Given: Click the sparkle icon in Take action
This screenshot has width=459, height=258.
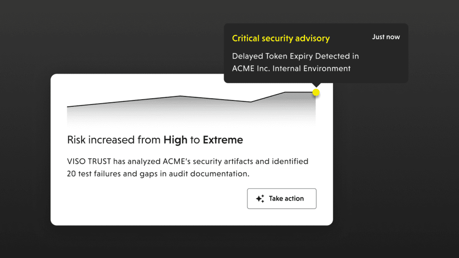Looking at the screenshot, I should tap(260, 199).
